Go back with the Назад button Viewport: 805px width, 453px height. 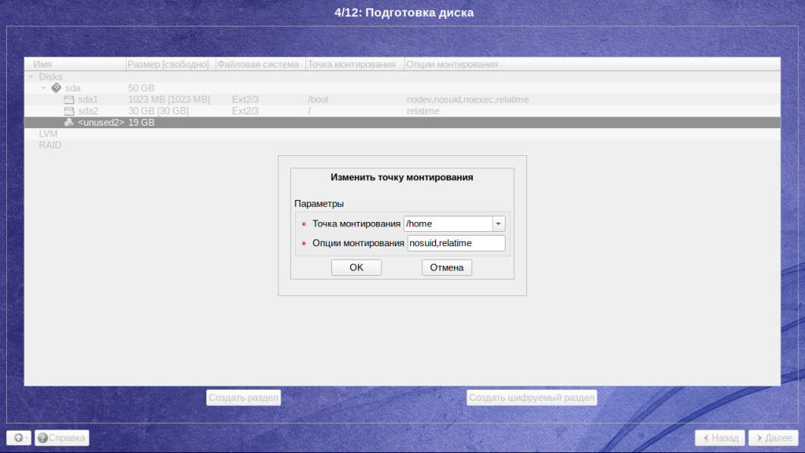click(720, 438)
